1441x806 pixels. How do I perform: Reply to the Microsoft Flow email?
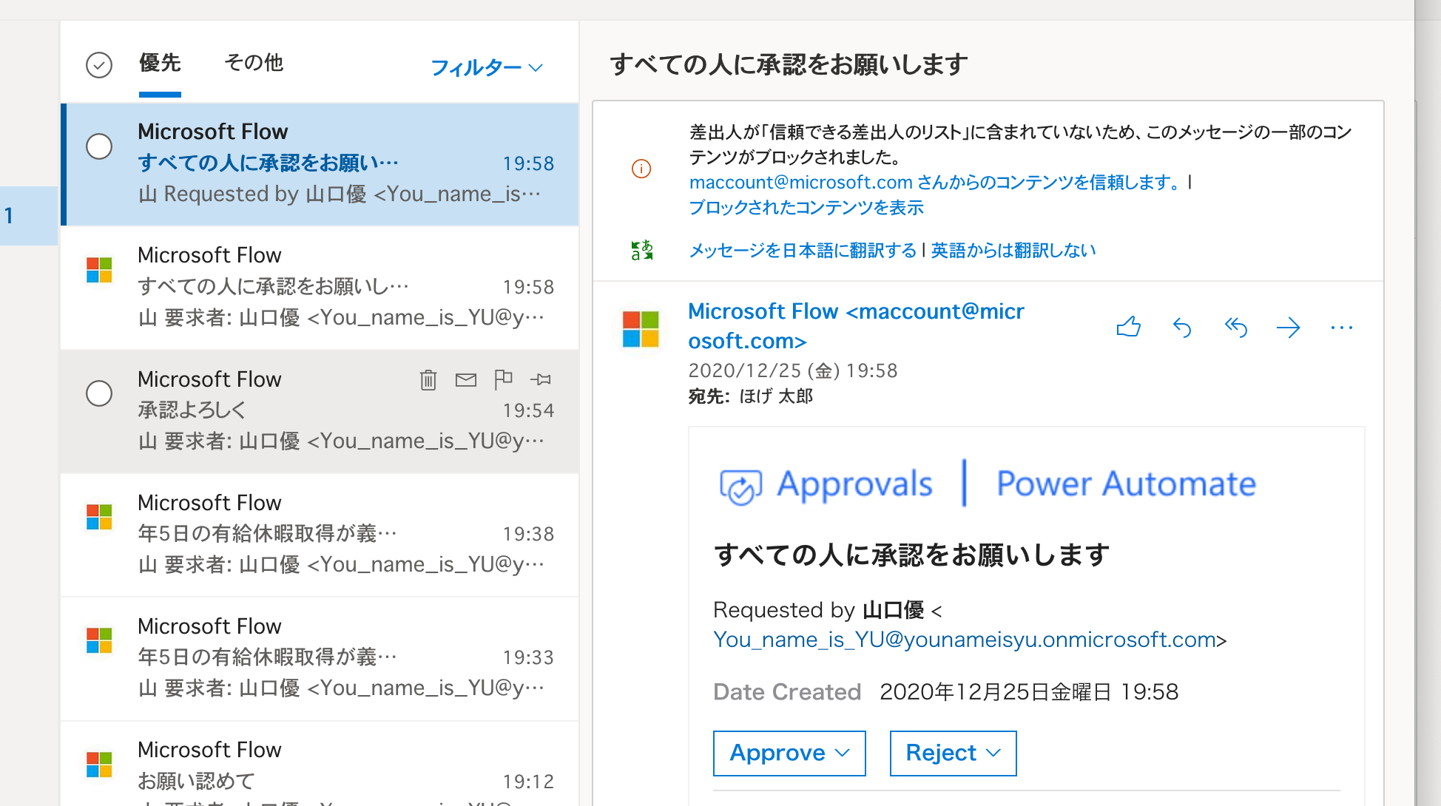pos(1181,328)
